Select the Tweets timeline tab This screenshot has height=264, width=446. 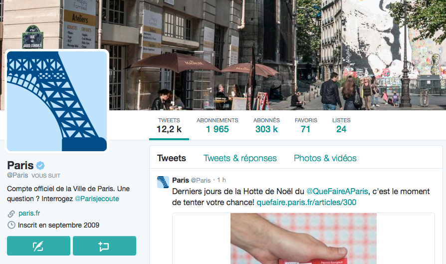click(172, 158)
